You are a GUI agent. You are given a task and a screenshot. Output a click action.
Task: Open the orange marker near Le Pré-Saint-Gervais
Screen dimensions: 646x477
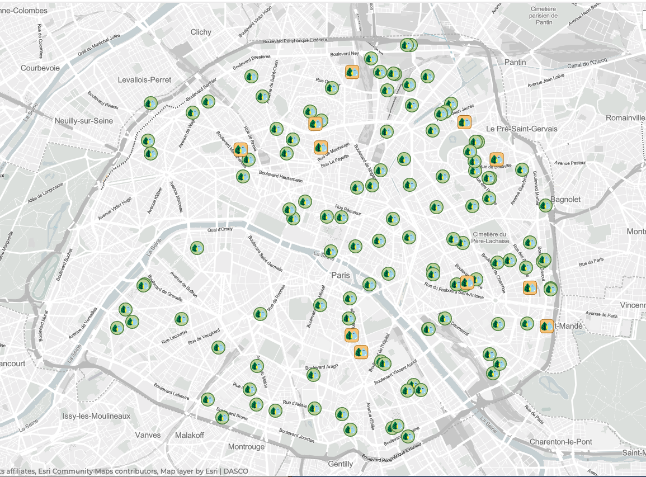pos(464,121)
